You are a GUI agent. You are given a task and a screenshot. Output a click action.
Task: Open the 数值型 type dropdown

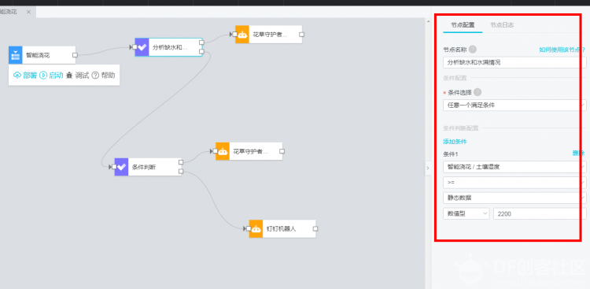point(466,213)
